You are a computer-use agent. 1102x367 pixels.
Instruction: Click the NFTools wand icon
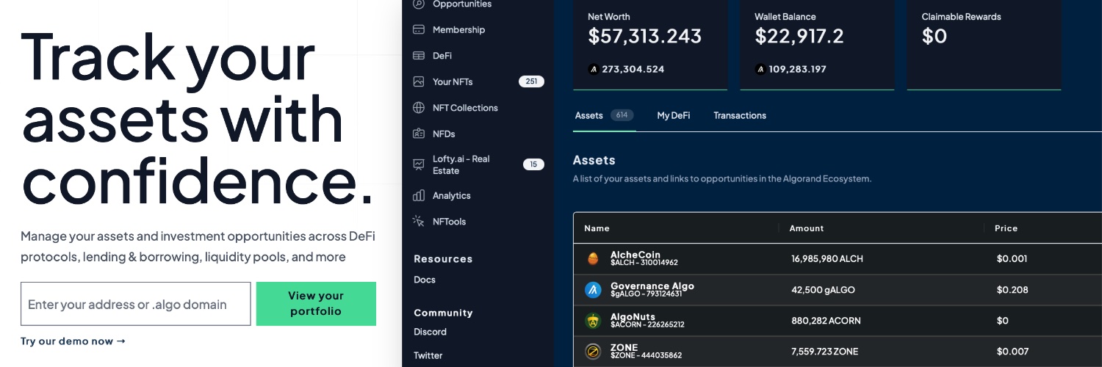419,221
